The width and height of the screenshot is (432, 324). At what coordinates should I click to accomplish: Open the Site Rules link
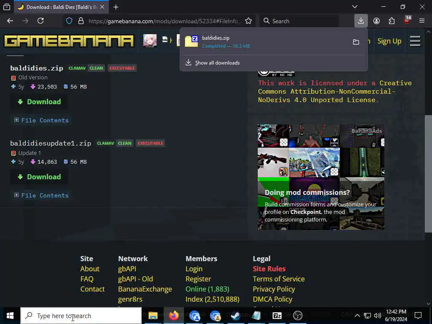[x=269, y=269]
